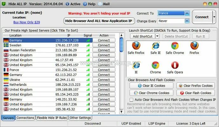The height and width of the screenshot is (127, 219).
Task: Click the Active info icon in title bar
Action: [x=67, y=4]
